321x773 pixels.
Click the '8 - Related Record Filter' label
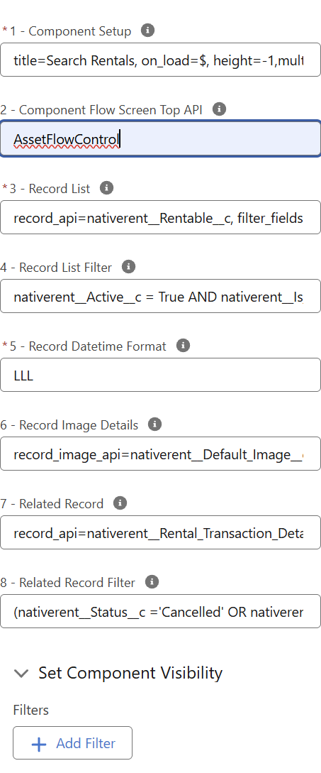coord(68,583)
